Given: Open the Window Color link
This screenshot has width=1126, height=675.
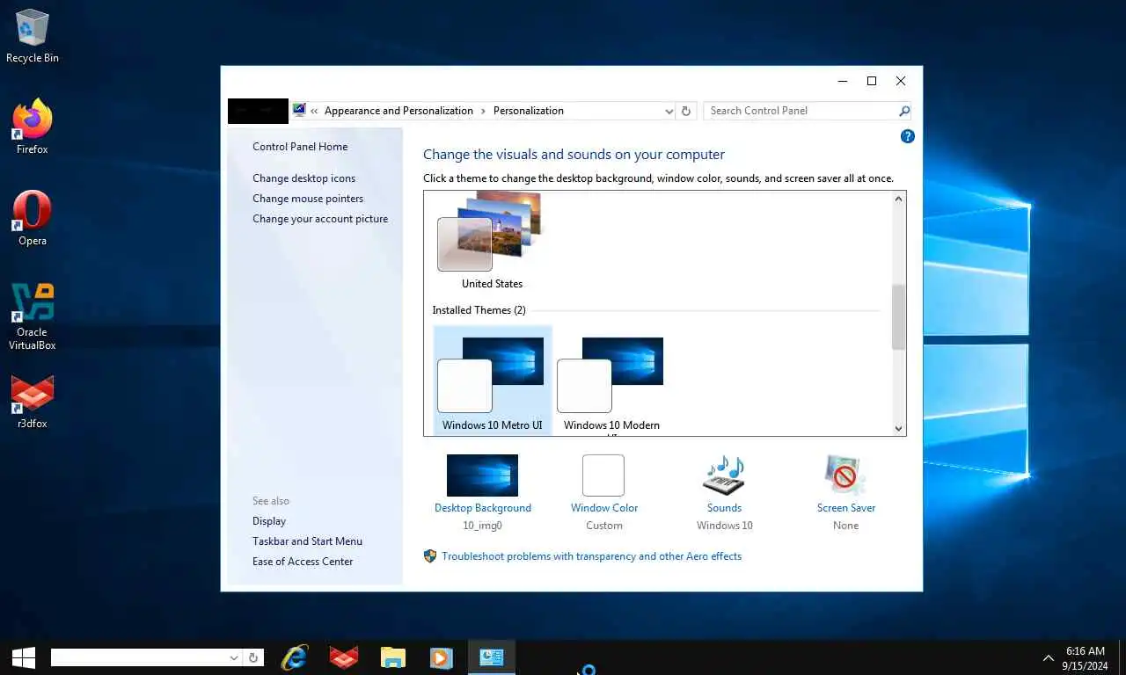Looking at the screenshot, I should (x=604, y=508).
